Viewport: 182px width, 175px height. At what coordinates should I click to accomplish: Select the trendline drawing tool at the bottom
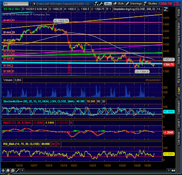click(17, 170)
